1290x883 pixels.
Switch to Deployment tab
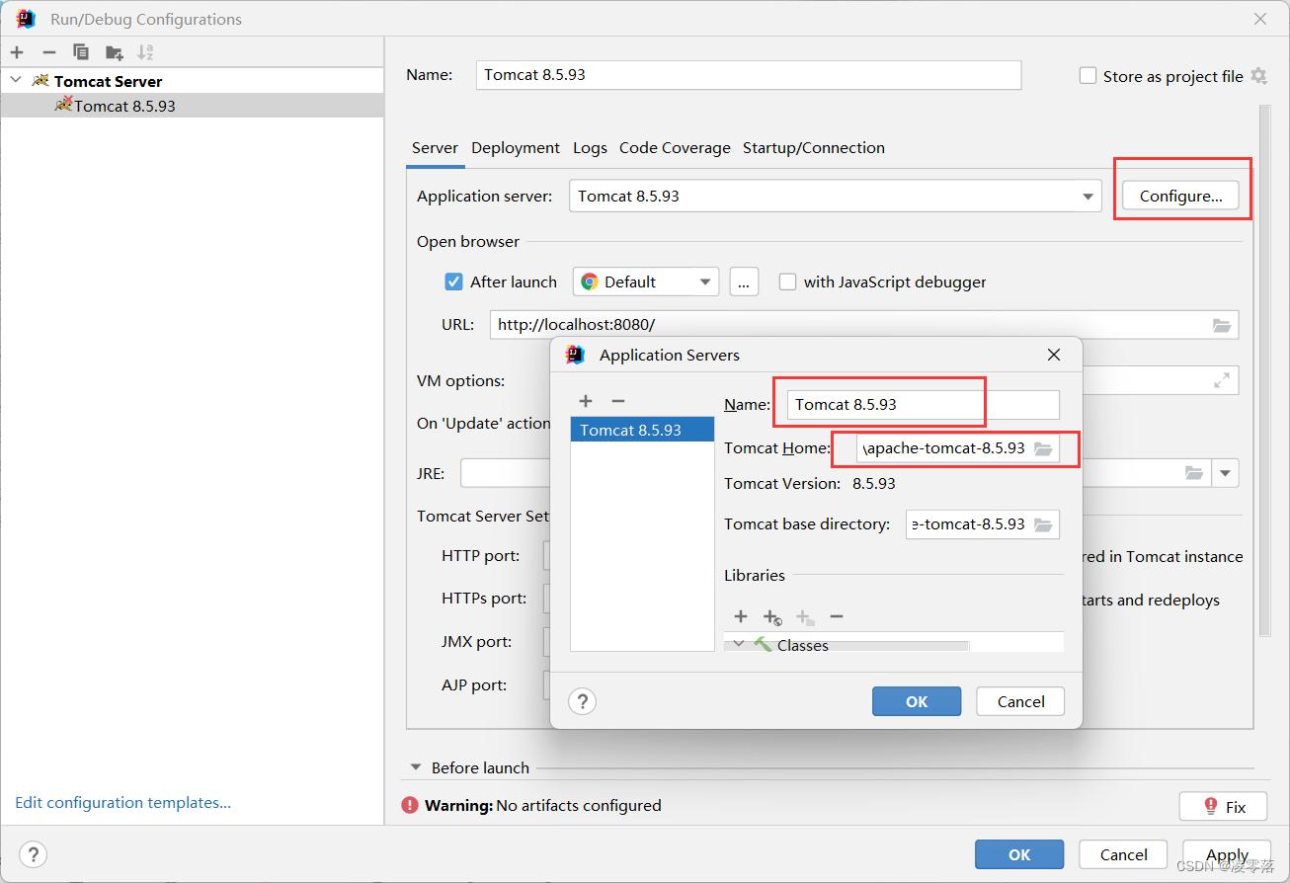pyautogui.click(x=516, y=148)
